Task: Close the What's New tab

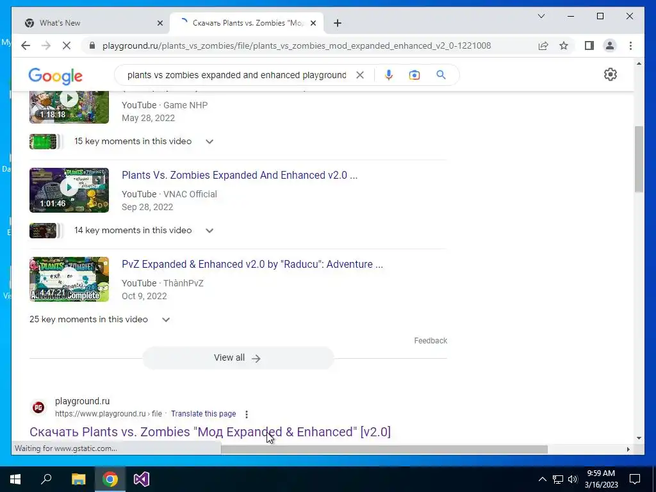Action: point(160,23)
